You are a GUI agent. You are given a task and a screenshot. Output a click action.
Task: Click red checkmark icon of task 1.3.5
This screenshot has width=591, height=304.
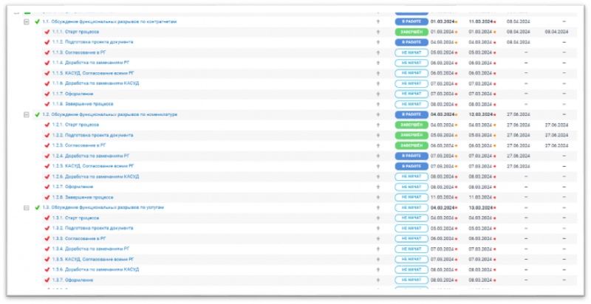tap(47, 259)
